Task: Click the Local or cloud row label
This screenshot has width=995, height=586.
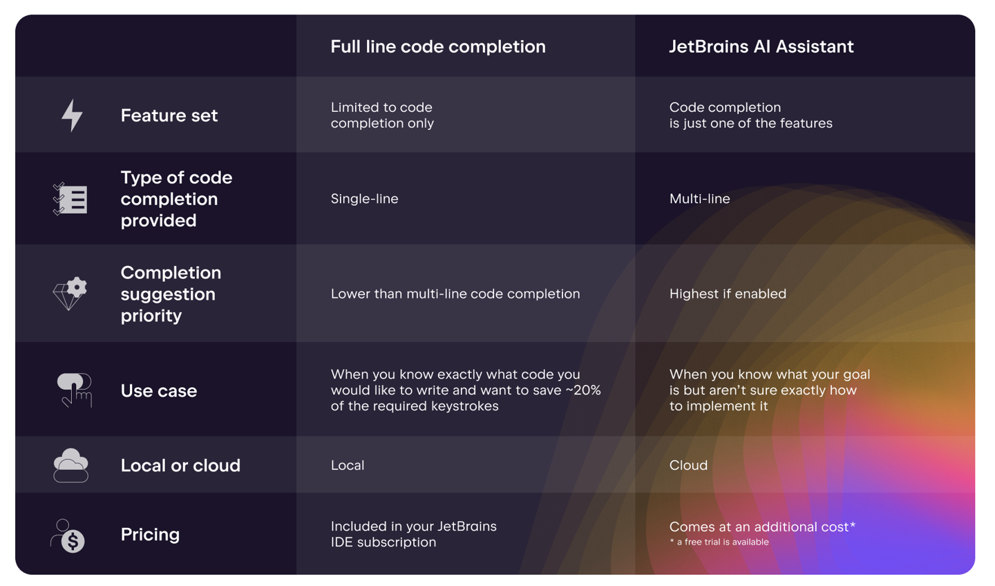Action: pyautogui.click(x=180, y=466)
